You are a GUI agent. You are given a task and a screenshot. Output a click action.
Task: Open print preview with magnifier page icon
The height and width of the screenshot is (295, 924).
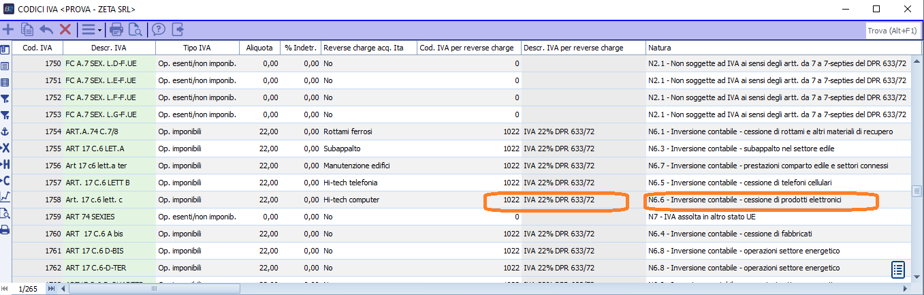(136, 29)
